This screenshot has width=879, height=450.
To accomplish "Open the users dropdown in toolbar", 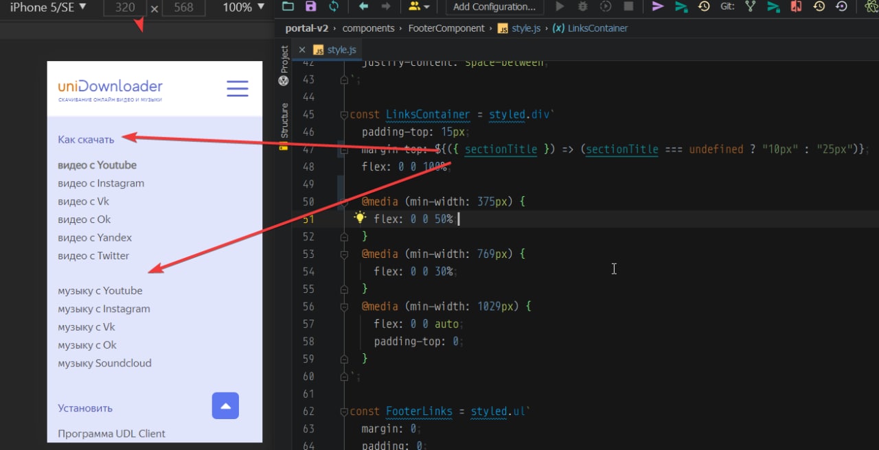I will pyautogui.click(x=419, y=6).
